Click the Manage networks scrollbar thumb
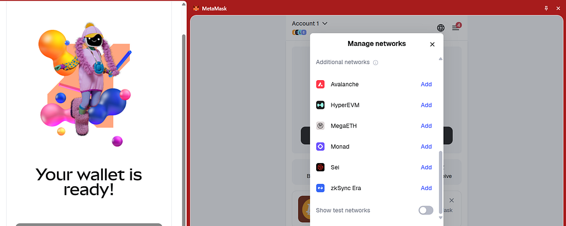 [440, 182]
